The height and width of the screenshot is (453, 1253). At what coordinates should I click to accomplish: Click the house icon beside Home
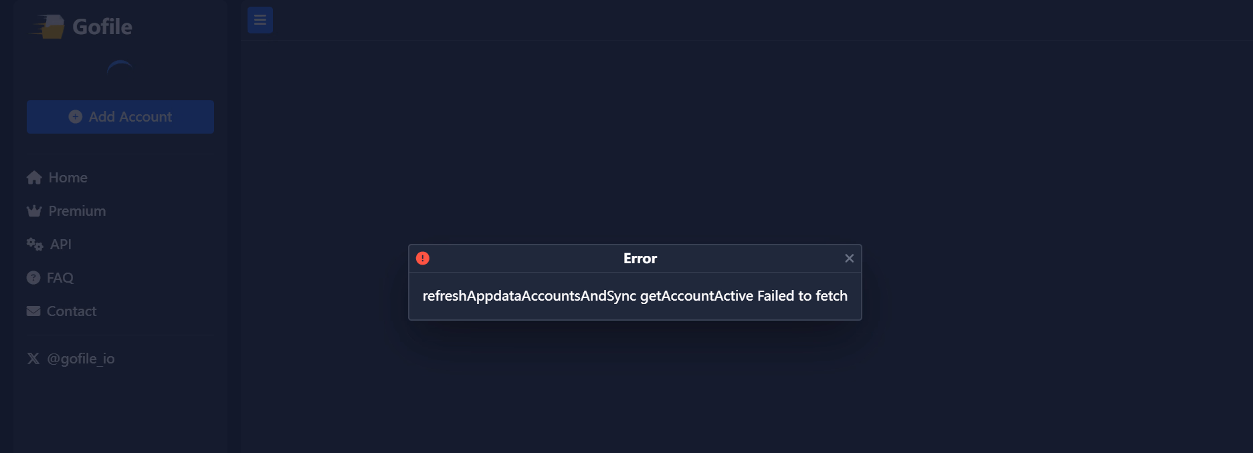click(34, 178)
